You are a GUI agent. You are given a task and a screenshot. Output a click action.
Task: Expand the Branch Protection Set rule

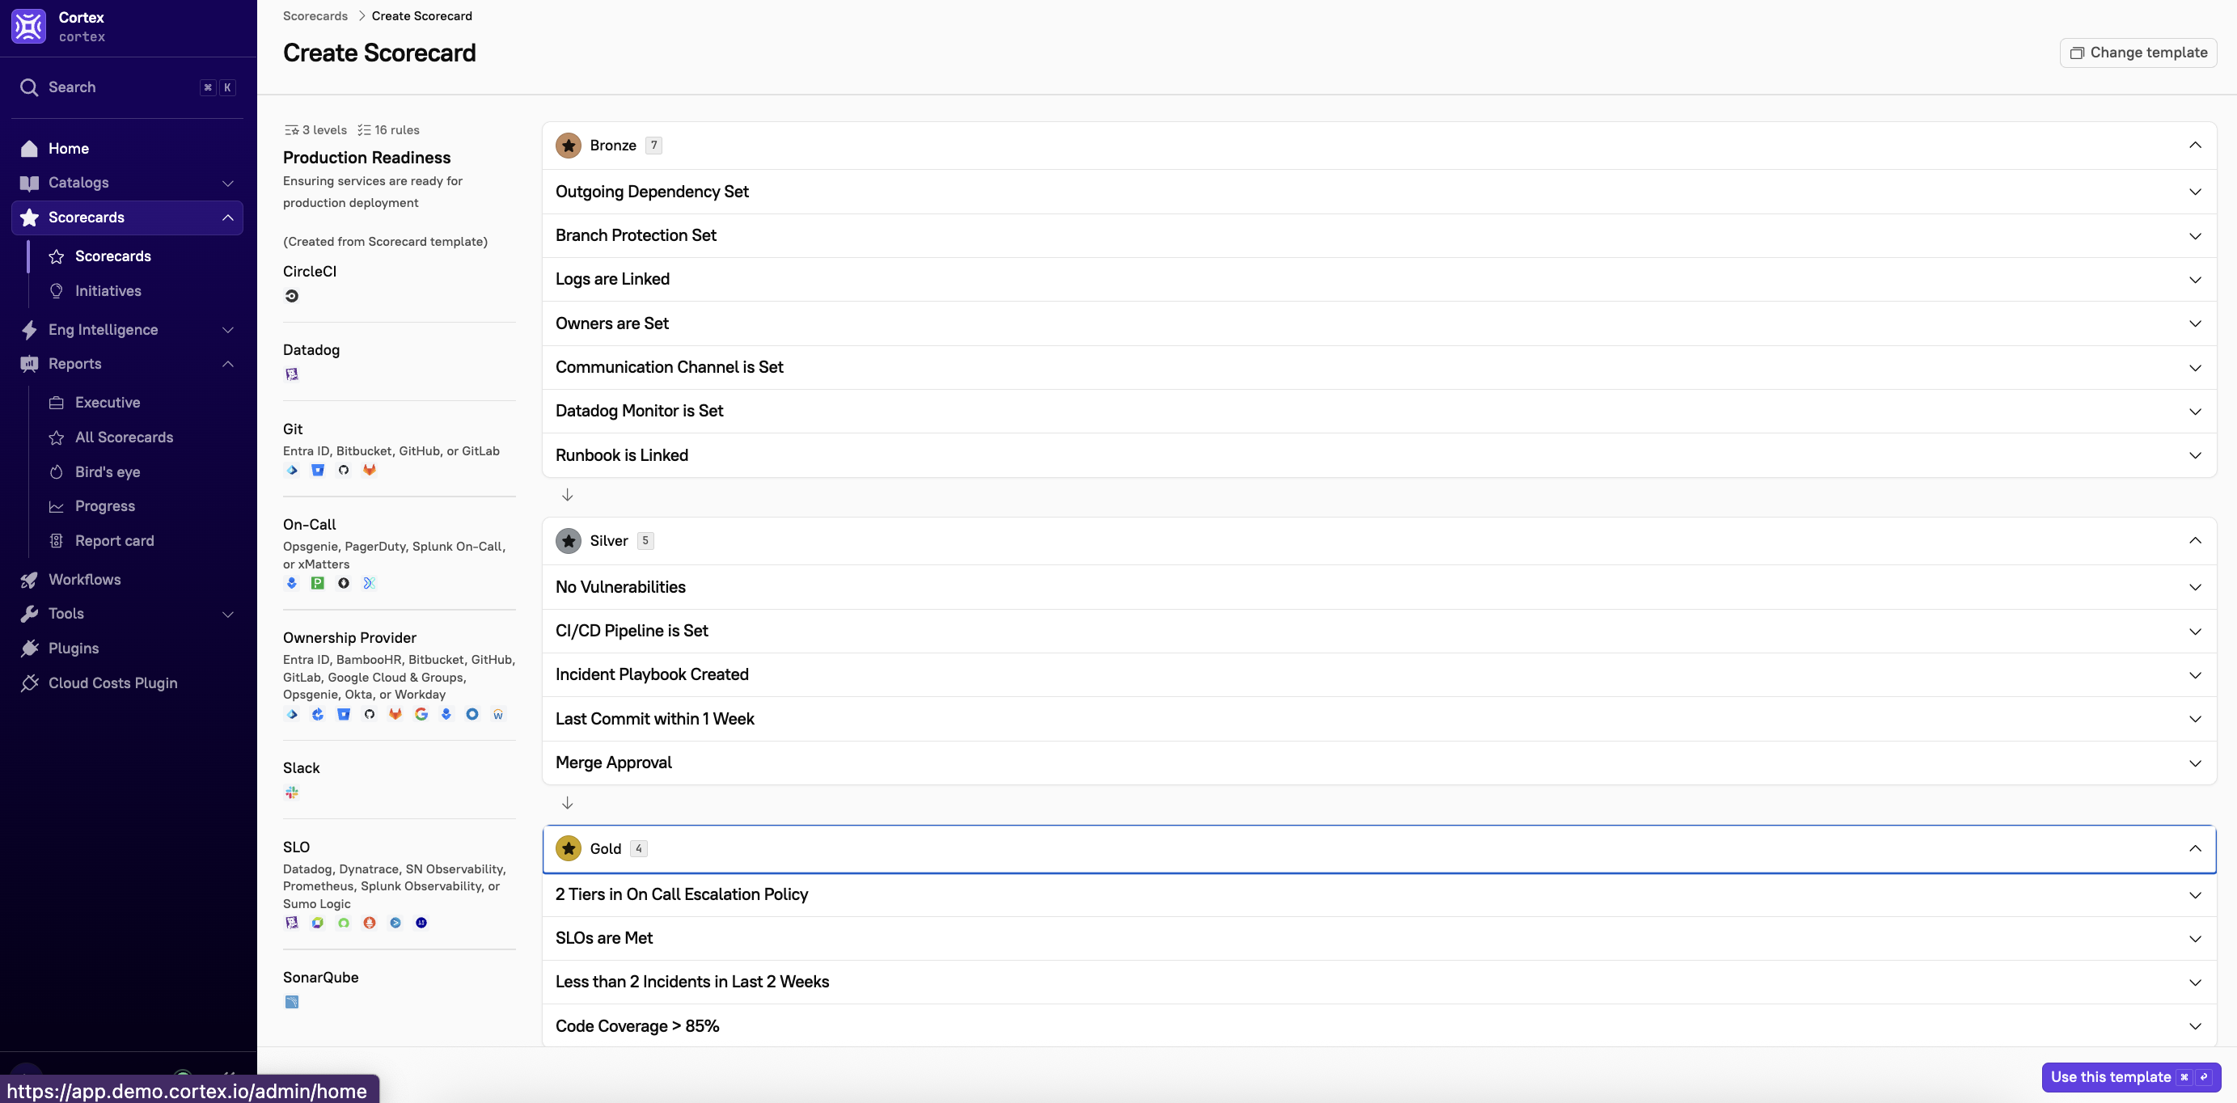[2194, 236]
